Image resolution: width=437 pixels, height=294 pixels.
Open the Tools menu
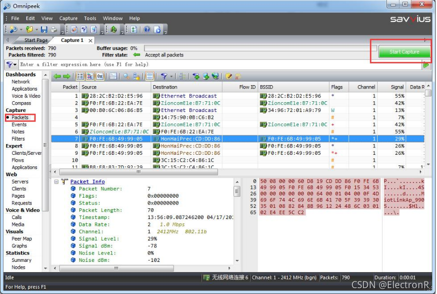pyautogui.click(x=90, y=18)
